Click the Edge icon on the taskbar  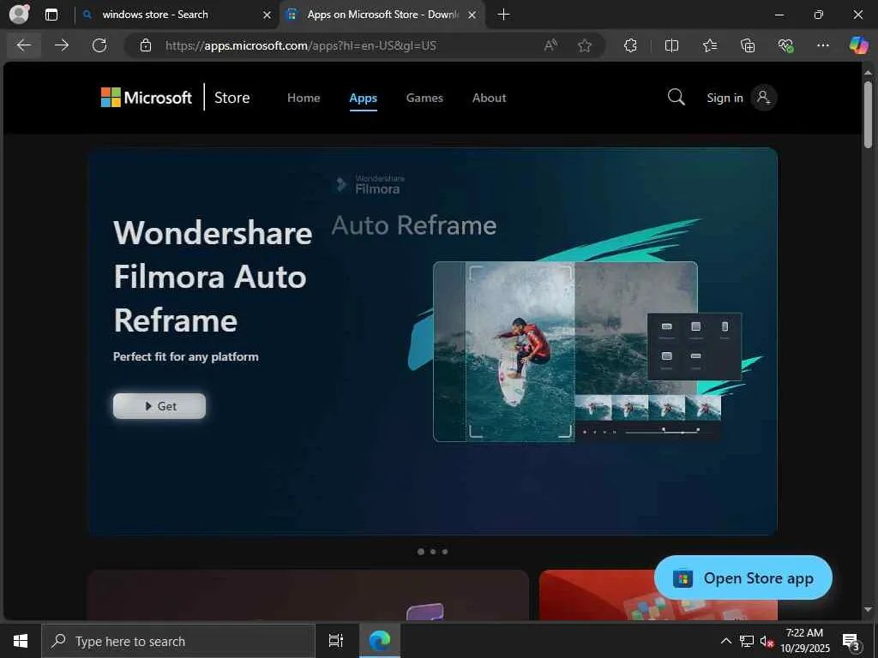[x=380, y=641]
